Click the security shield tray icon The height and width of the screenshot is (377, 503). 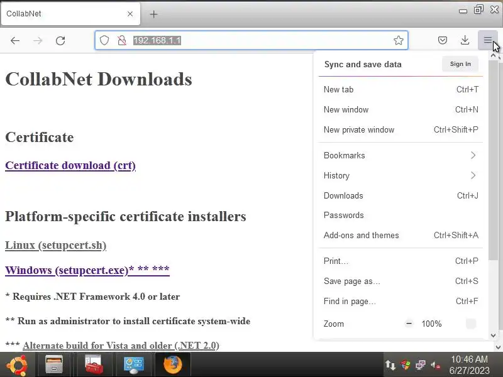pyautogui.click(x=406, y=365)
